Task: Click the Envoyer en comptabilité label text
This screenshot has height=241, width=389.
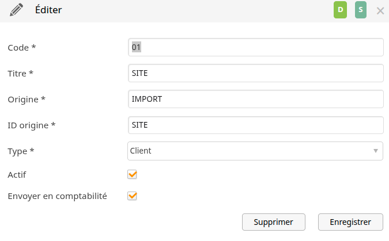Action: tap(57, 196)
